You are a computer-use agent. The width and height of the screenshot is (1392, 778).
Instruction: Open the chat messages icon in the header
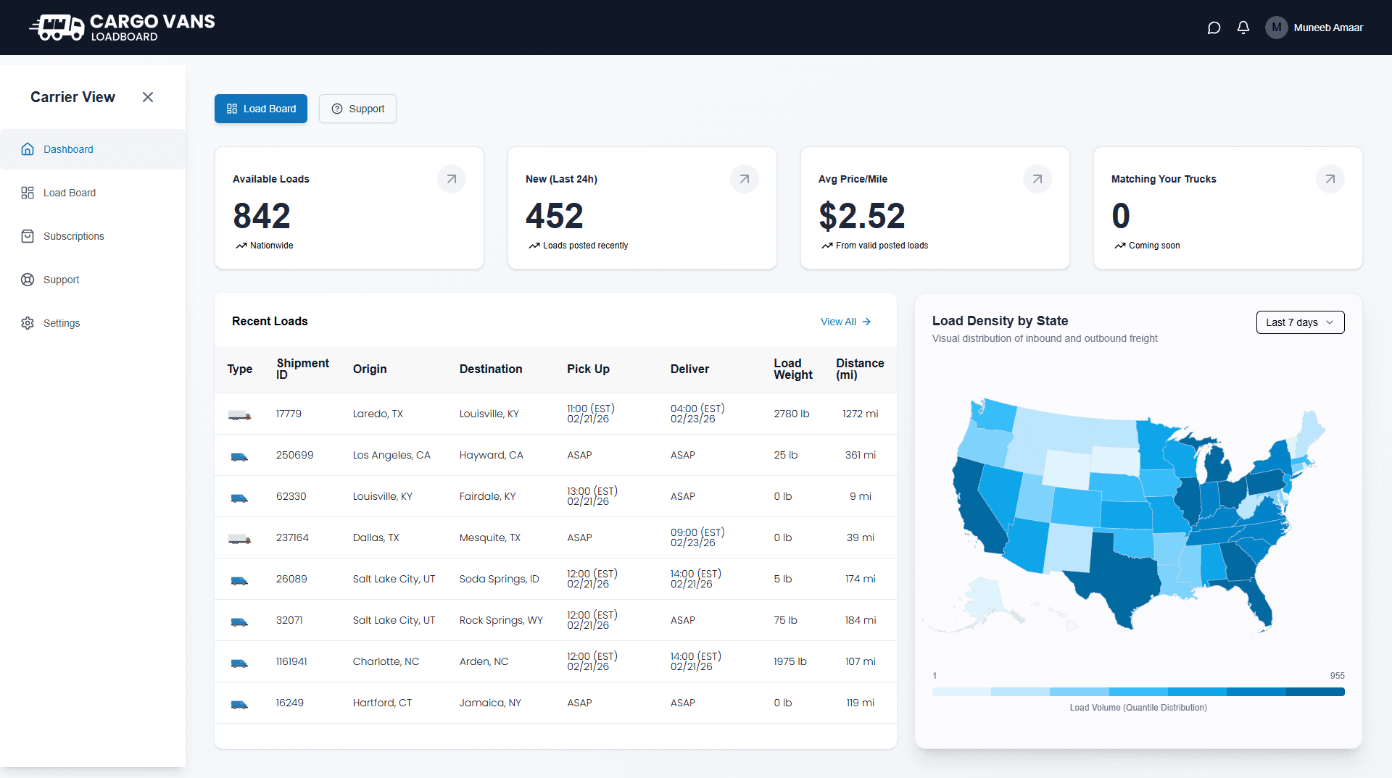(1214, 28)
